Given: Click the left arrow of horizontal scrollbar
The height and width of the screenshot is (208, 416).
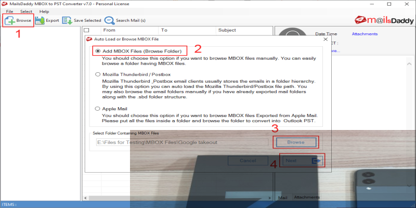Looking at the screenshot, I should (x=85, y=198).
